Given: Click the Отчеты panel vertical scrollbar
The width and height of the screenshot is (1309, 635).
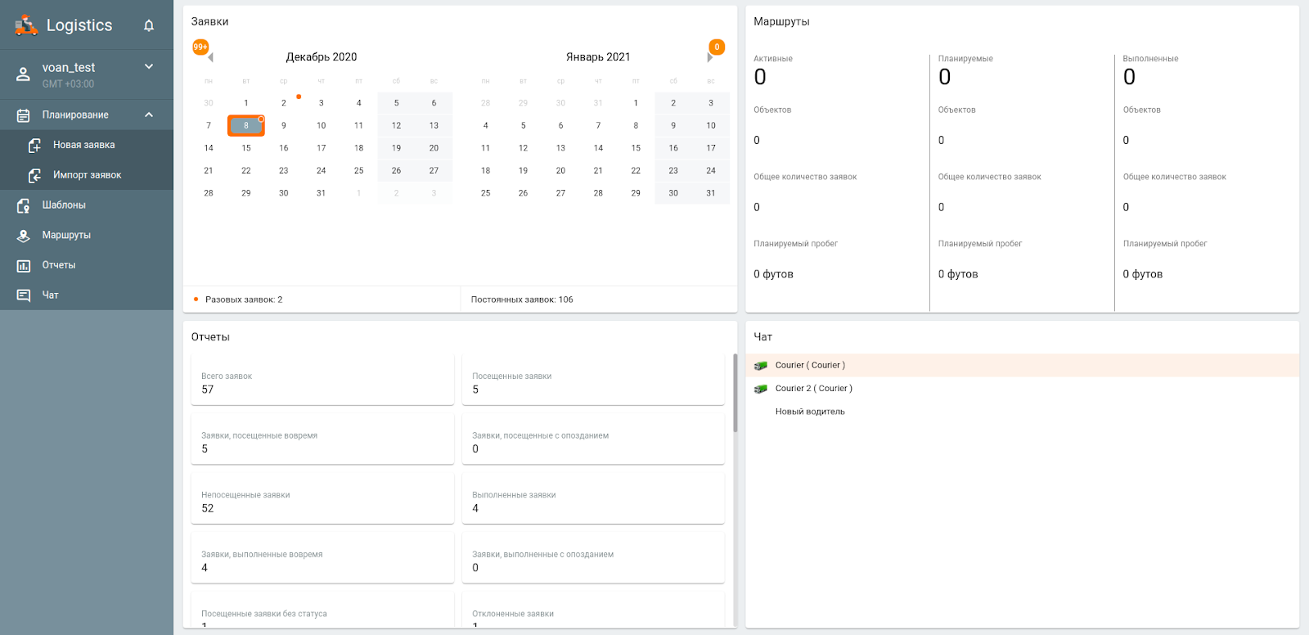Looking at the screenshot, I should [x=735, y=393].
